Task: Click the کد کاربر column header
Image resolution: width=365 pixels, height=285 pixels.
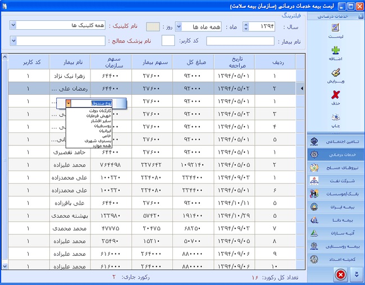Action: click(29, 62)
